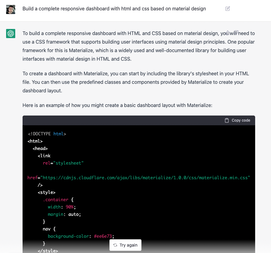This screenshot has height=253, width=271.
Task: Click the ChatGPT logo avatar
Action: click(11, 33)
